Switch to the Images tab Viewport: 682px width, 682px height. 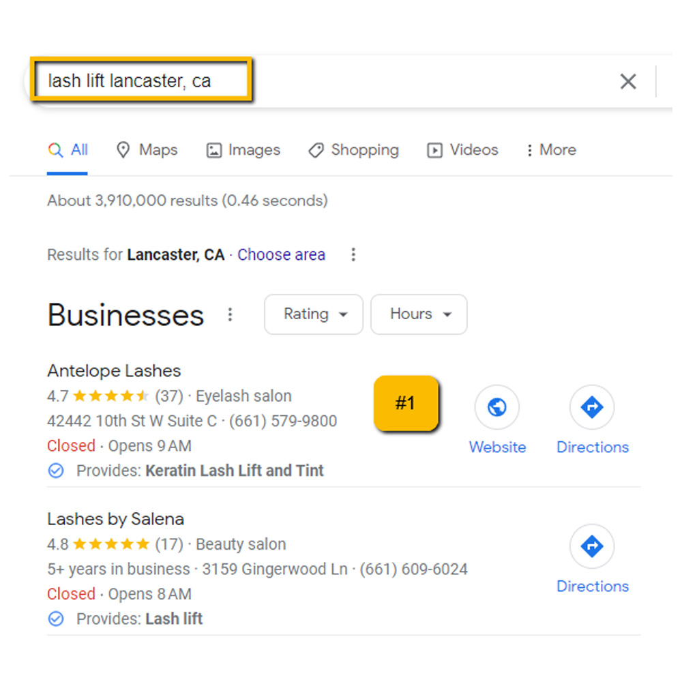coord(243,150)
